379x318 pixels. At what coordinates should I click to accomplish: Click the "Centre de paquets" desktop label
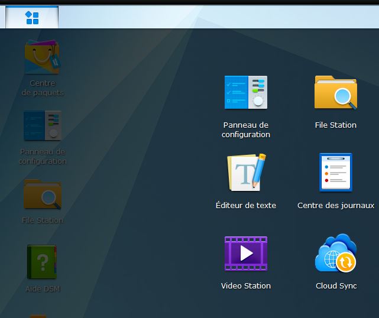[43, 88]
